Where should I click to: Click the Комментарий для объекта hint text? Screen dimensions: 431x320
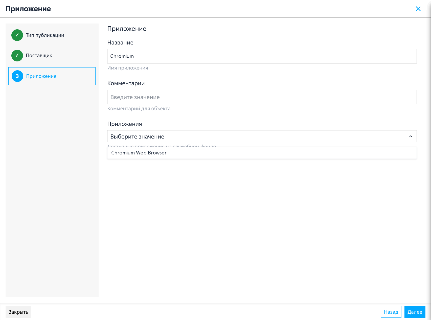[x=139, y=109]
